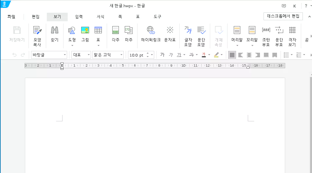
Task: Switch to the 서식 tab
Action: pos(100,17)
